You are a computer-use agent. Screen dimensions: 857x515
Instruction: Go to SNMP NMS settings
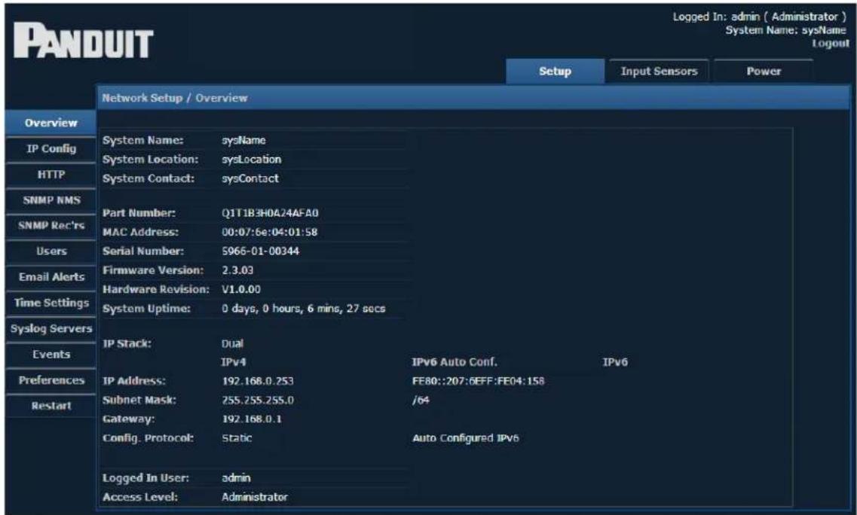pos(51,200)
